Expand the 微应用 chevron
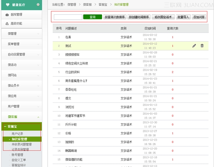The width and height of the screenshot is (214, 167). click(38, 96)
